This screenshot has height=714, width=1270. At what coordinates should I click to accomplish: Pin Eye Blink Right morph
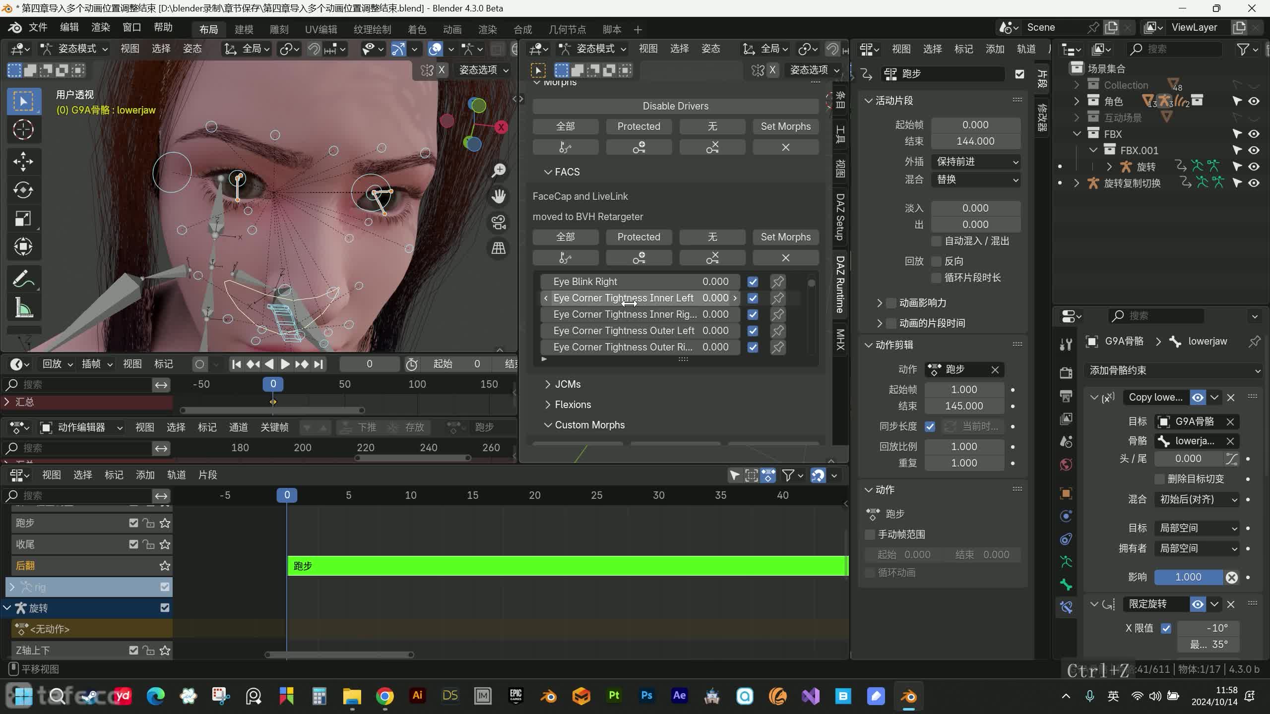778,282
